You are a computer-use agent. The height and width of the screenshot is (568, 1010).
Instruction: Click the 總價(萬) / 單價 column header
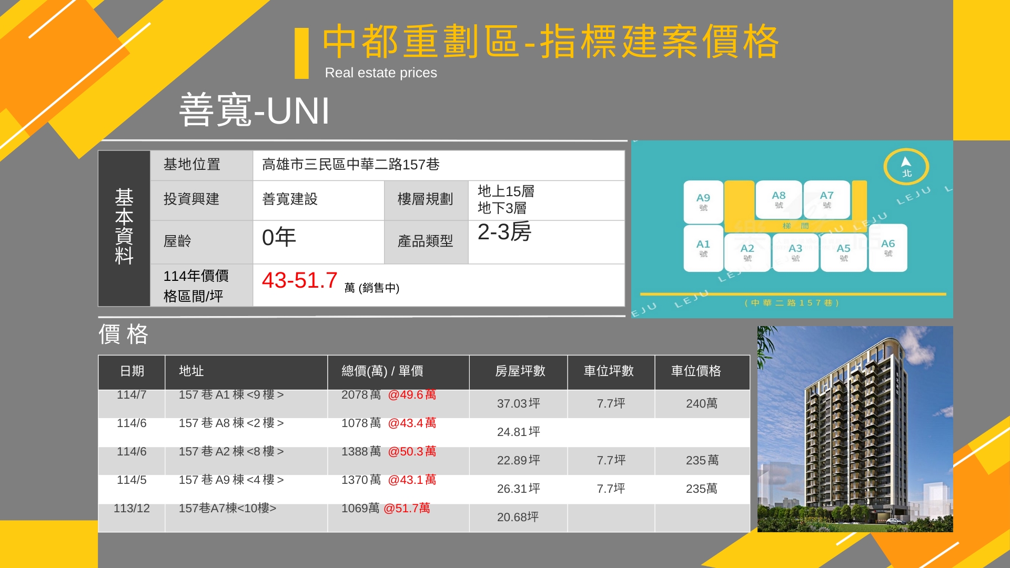pos(382,371)
